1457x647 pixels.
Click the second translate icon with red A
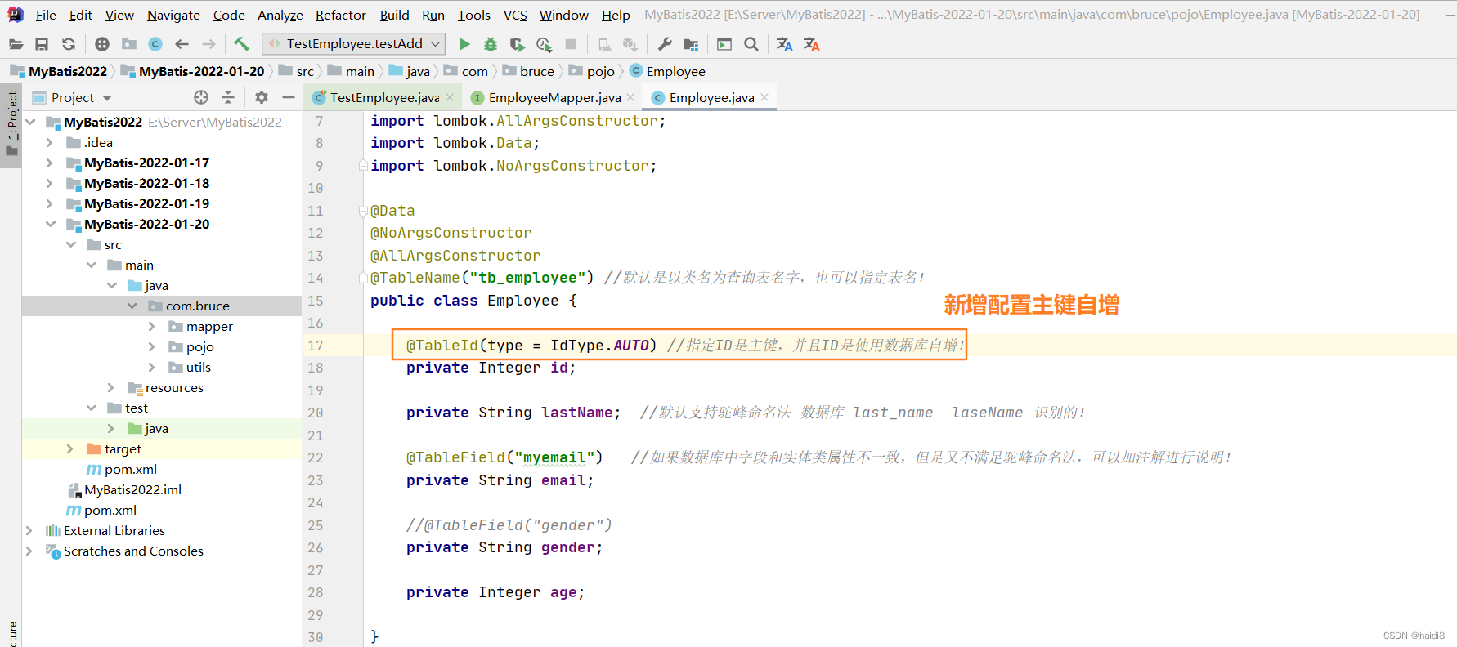coord(811,44)
